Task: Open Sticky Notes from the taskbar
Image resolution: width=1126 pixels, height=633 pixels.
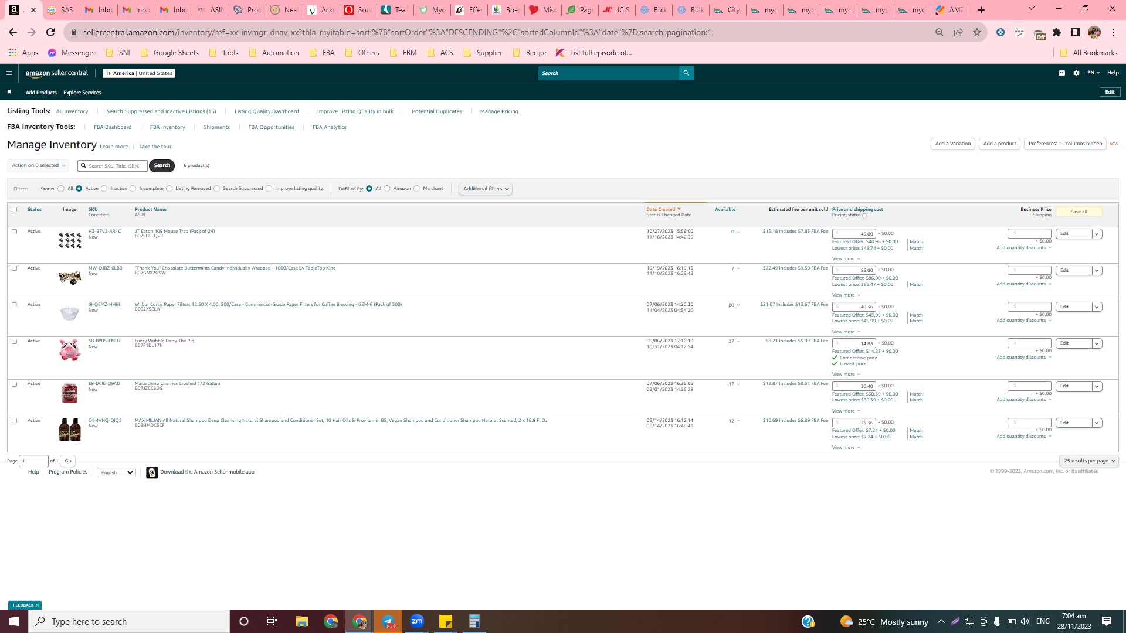Action: tap(446, 621)
